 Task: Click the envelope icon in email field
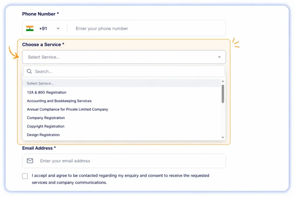pyautogui.click(x=30, y=161)
